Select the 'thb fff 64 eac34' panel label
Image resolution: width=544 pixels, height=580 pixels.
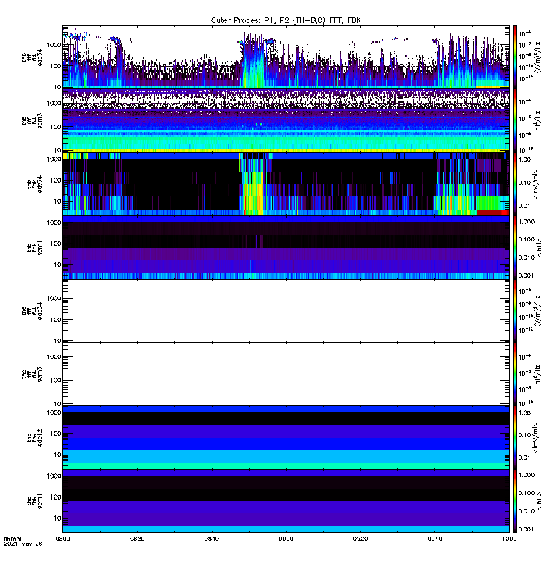(32, 58)
